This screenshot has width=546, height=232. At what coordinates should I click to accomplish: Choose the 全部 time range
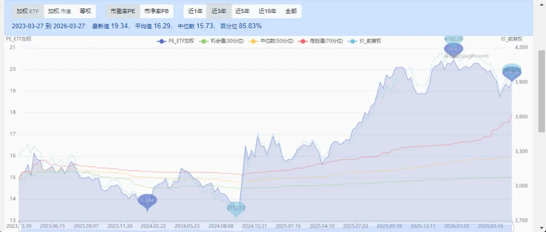(x=291, y=11)
